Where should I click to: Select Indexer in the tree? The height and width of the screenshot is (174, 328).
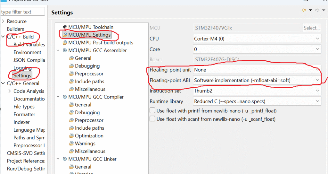click(21, 122)
